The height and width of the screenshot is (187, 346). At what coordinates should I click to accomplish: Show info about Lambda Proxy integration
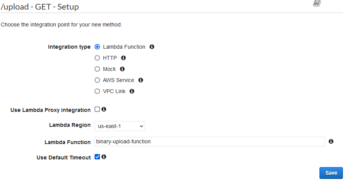(104, 109)
